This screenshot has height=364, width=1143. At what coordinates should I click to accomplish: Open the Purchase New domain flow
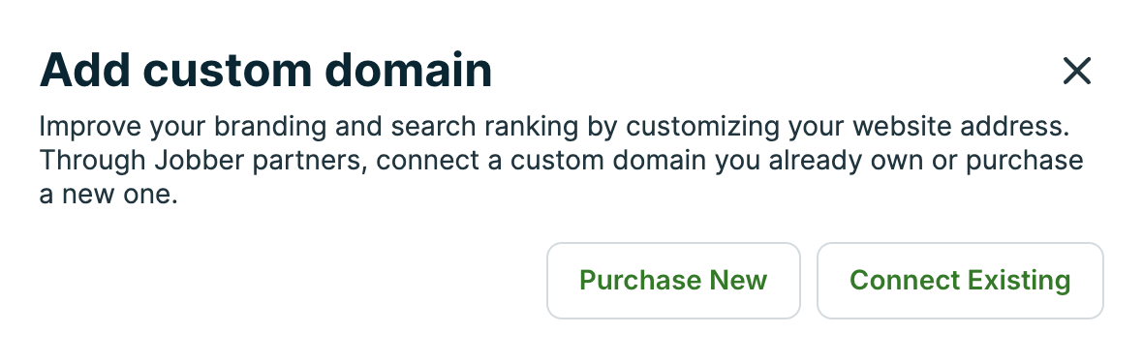click(673, 281)
